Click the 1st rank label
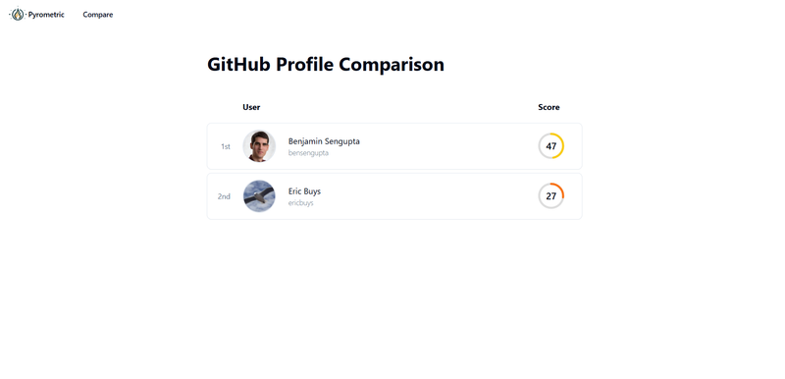The height and width of the screenshot is (379, 785). (226, 146)
